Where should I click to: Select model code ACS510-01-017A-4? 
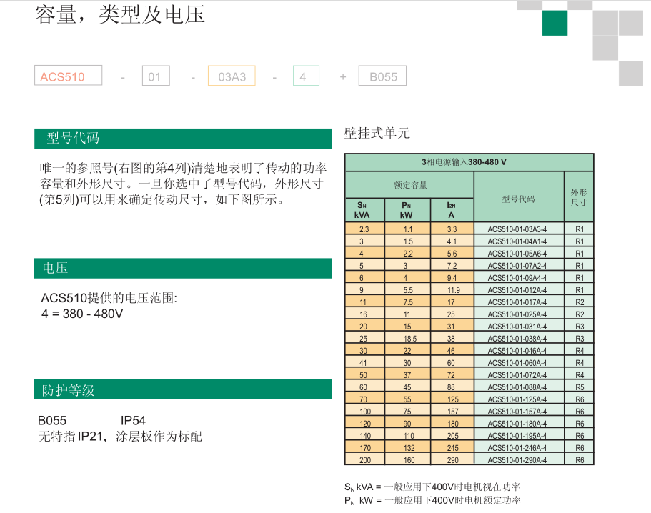517,302
